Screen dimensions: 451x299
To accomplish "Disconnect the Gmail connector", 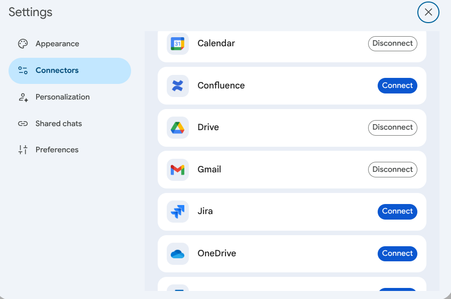I will pyautogui.click(x=393, y=170).
